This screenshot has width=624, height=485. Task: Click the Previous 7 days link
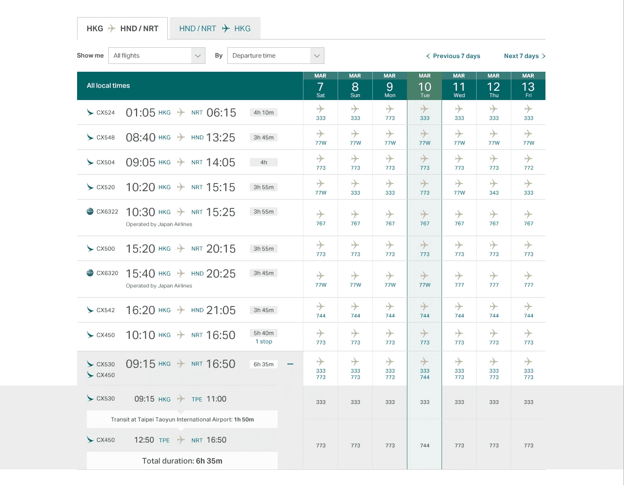453,56
